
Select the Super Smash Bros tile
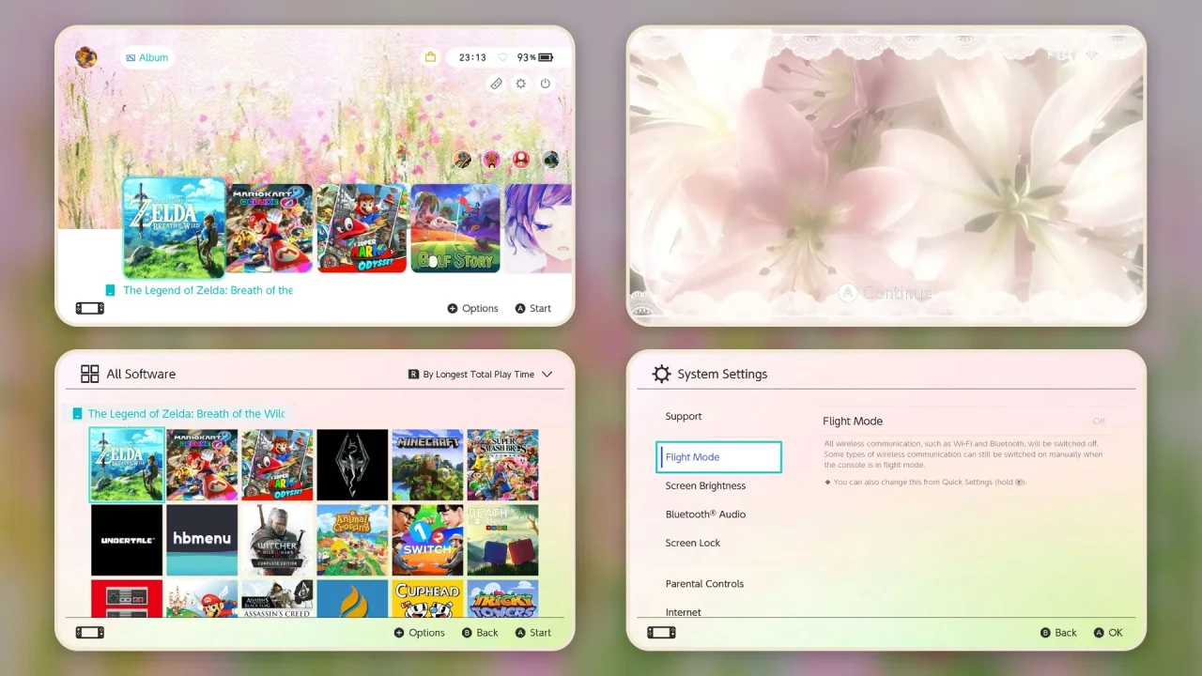[502, 465]
